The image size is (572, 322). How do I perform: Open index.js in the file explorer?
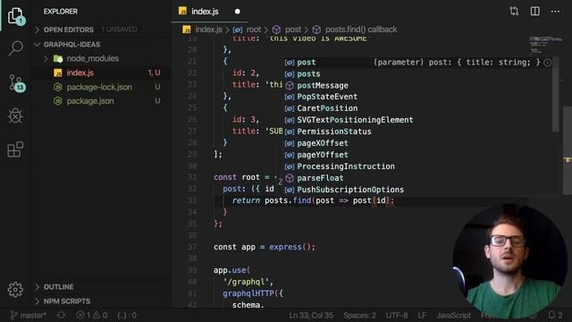[x=80, y=72]
